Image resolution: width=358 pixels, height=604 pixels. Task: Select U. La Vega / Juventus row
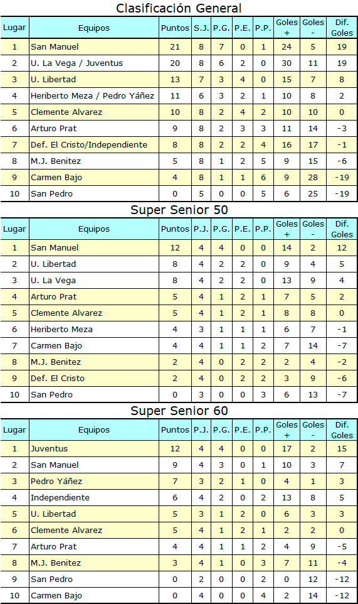pos(179,63)
